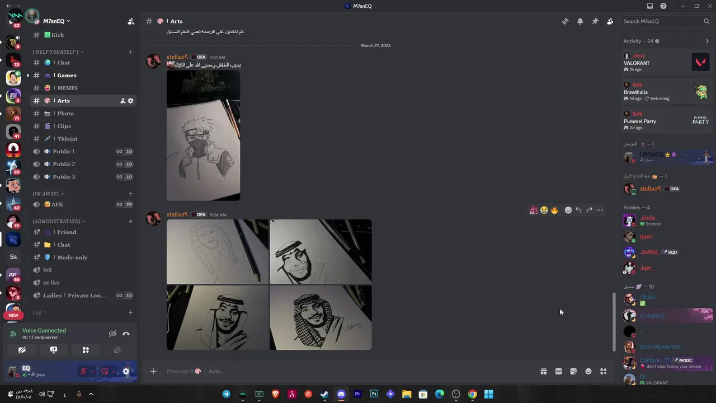Image resolution: width=716 pixels, height=403 pixels.
Task: Open the emoji picker in message bar
Action: click(x=588, y=371)
